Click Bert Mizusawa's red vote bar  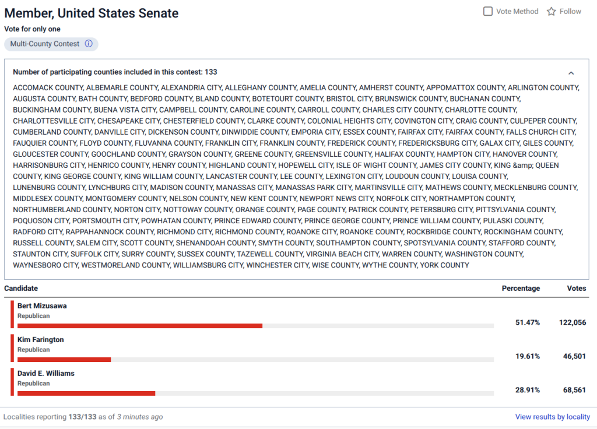point(140,326)
